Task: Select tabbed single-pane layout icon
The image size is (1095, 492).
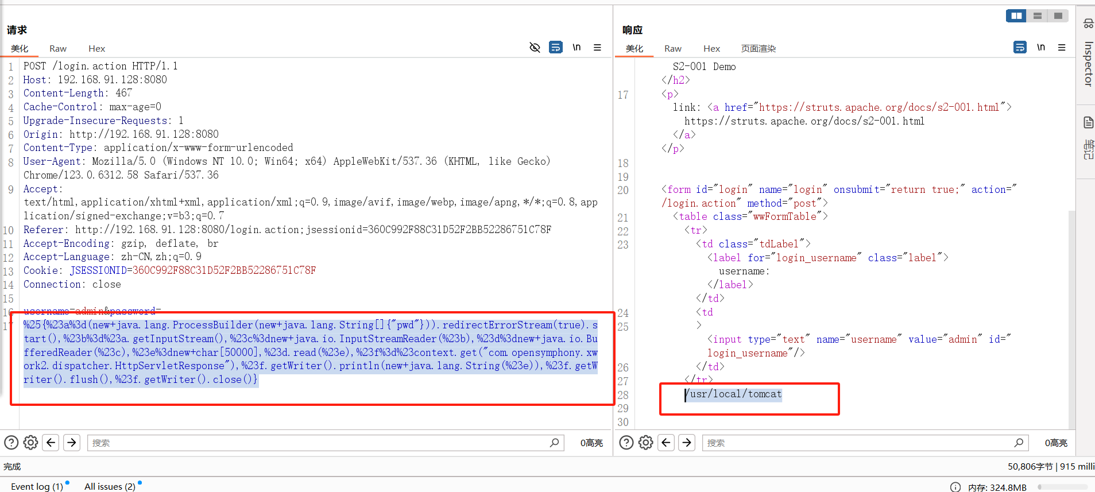Action: (1058, 16)
